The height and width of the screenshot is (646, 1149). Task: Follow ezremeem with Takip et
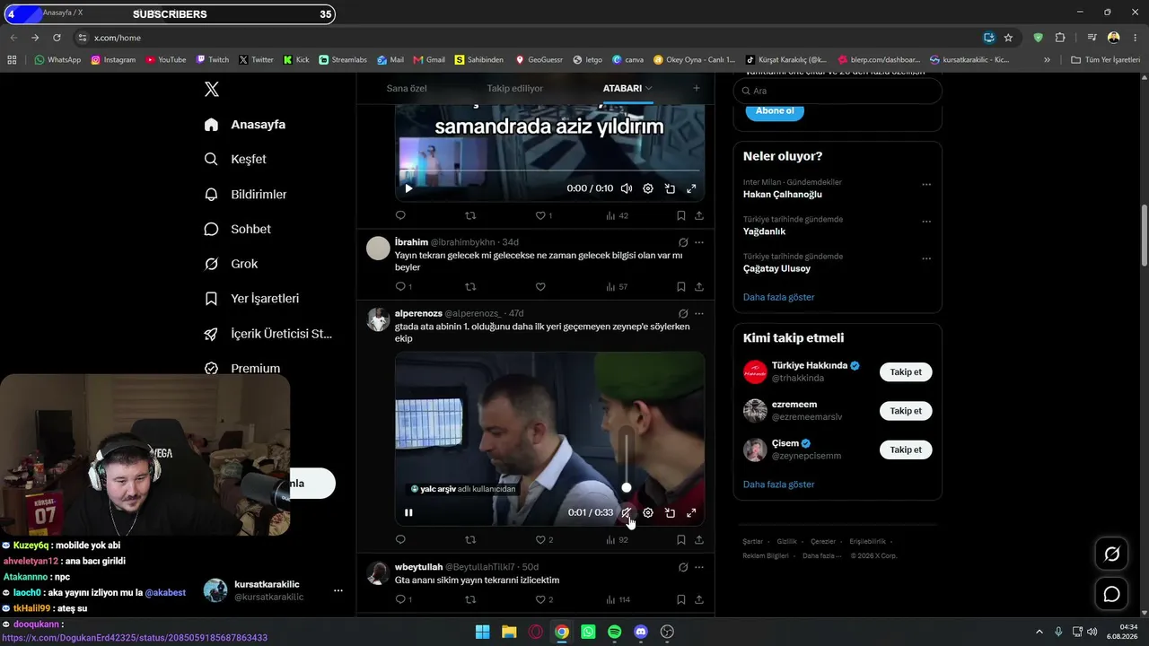(906, 411)
